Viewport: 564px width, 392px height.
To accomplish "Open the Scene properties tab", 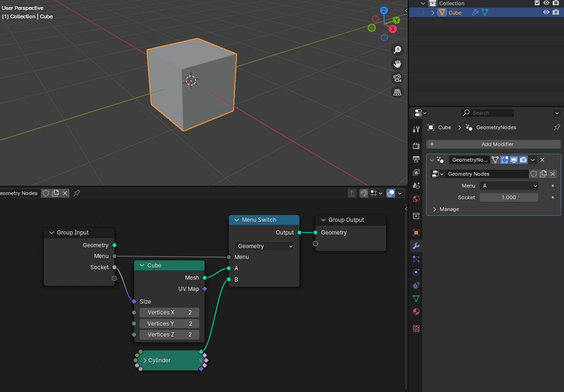I will (416, 186).
